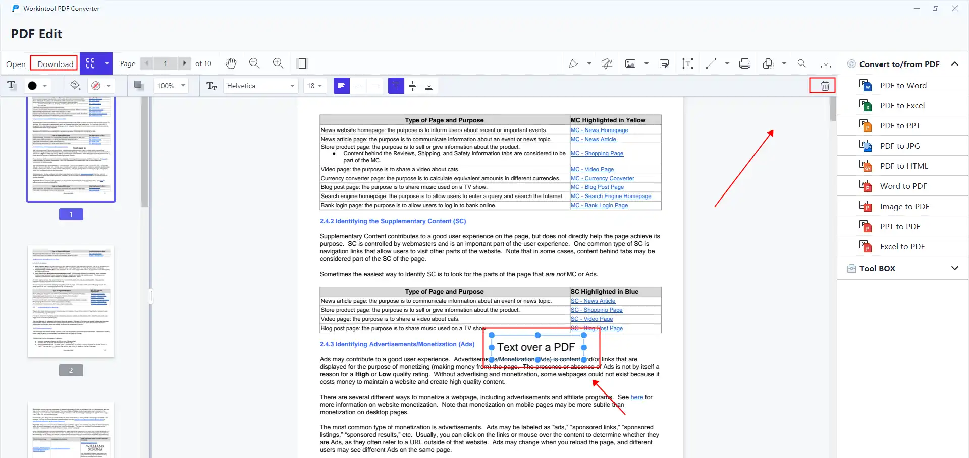Open the Helvetica font family dropdown
969x458 pixels.
(x=260, y=85)
